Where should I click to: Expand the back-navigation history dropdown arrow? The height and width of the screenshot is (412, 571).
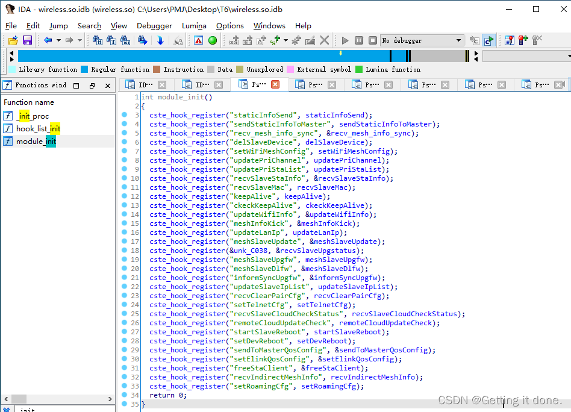point(58,40)
